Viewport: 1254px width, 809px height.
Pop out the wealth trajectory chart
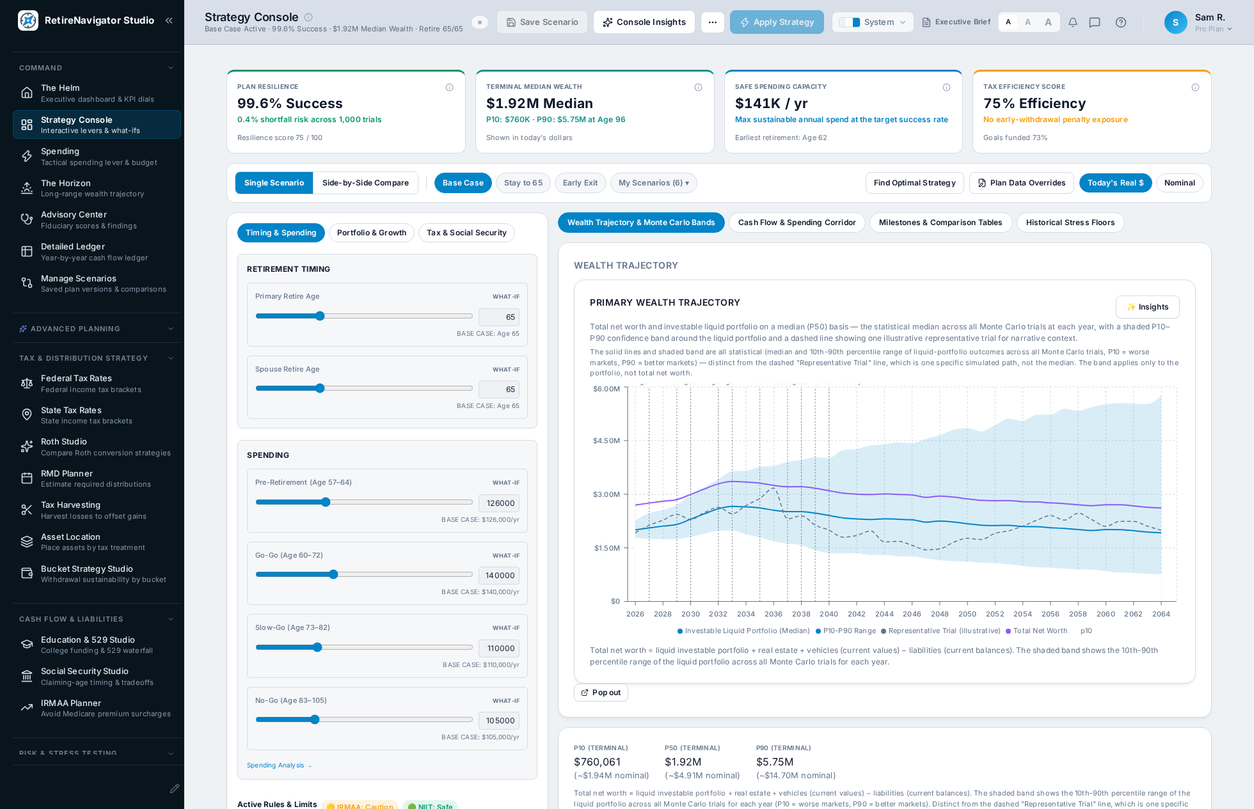[601, 693]
